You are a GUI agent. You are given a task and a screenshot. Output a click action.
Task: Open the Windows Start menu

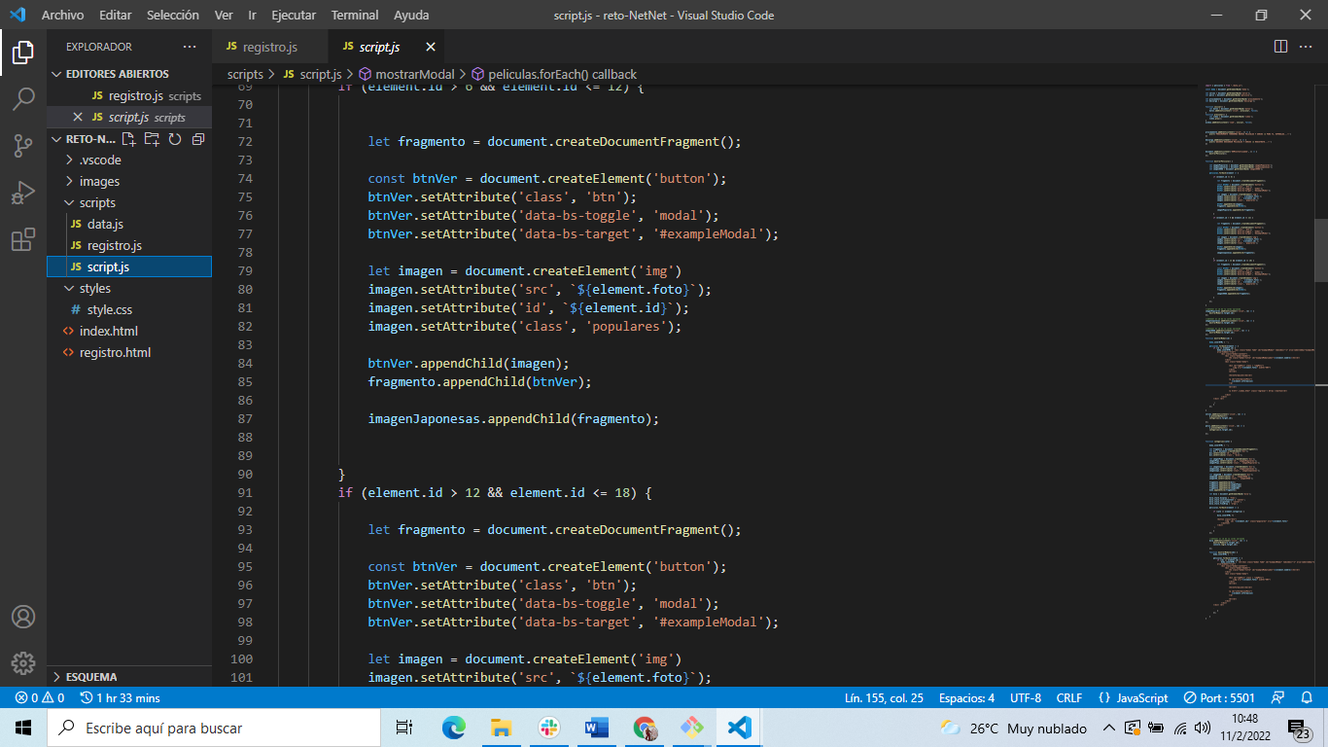(x=23, y=728)
